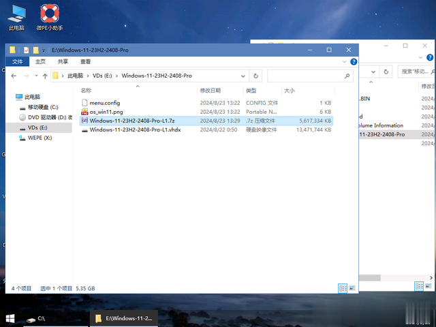Select 11-23H2-2408-Pro folder in back window
The height and width of the screenshot is (327, 436).
(382, 134)
